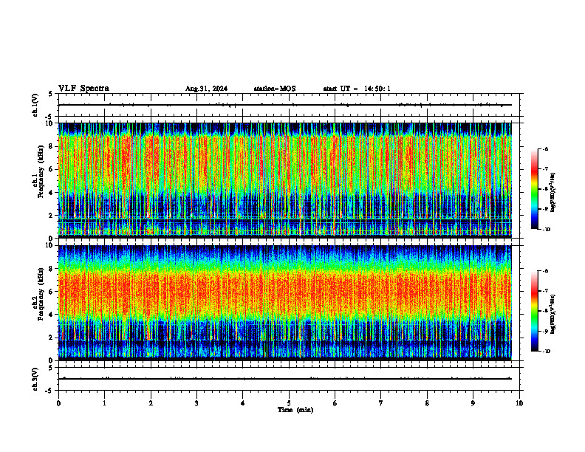585x452 pixels.
Task: Click the "station=MOS" header label
Action: click(x=275, y=89)
